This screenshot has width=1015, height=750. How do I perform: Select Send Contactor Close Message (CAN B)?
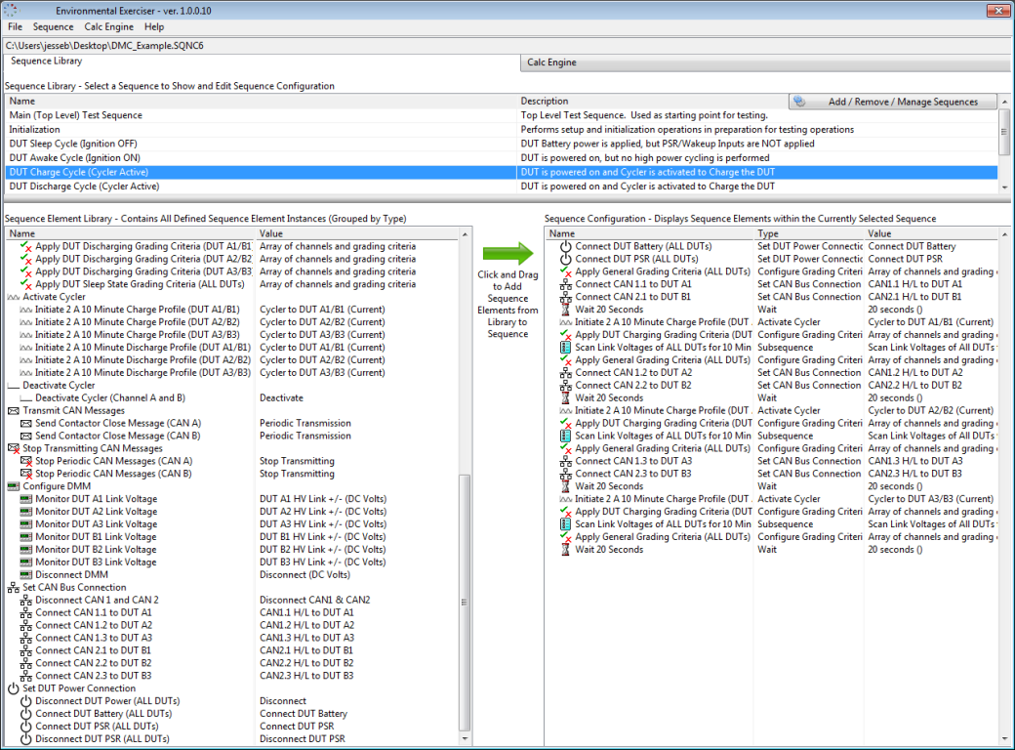[x=118, y=436]
